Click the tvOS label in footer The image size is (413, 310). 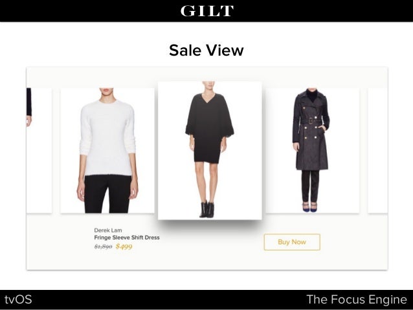point(18,300)
